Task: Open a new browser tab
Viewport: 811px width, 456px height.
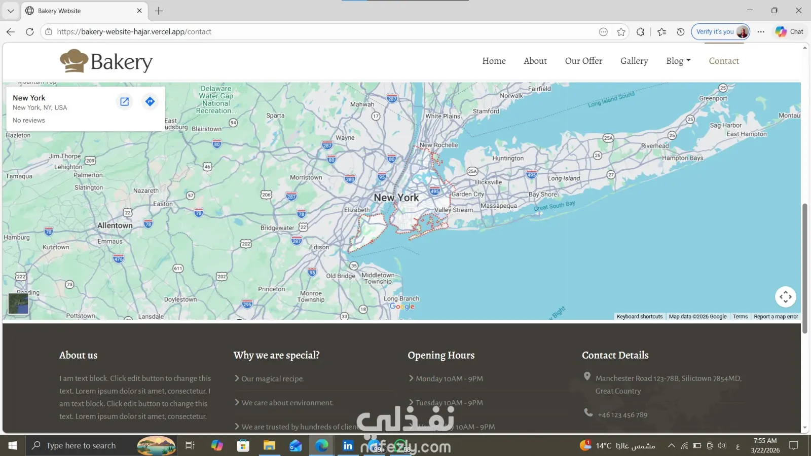Action: pyautogui.click(x=159, y=11)
